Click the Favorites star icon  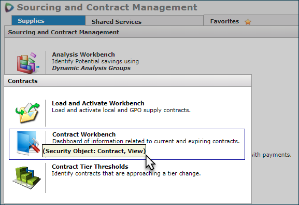(x=248, y=22)
